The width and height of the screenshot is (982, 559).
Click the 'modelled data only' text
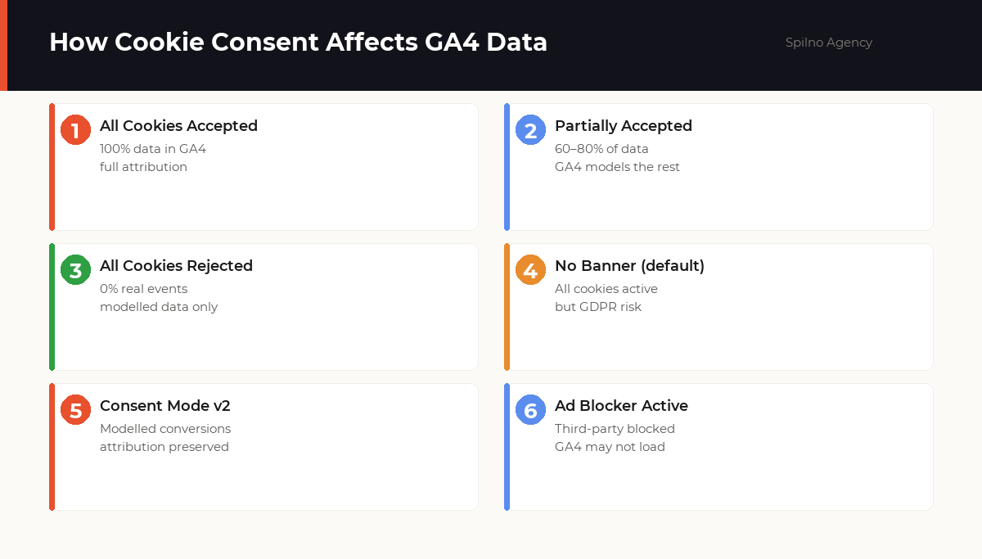(x=159, y=307)
